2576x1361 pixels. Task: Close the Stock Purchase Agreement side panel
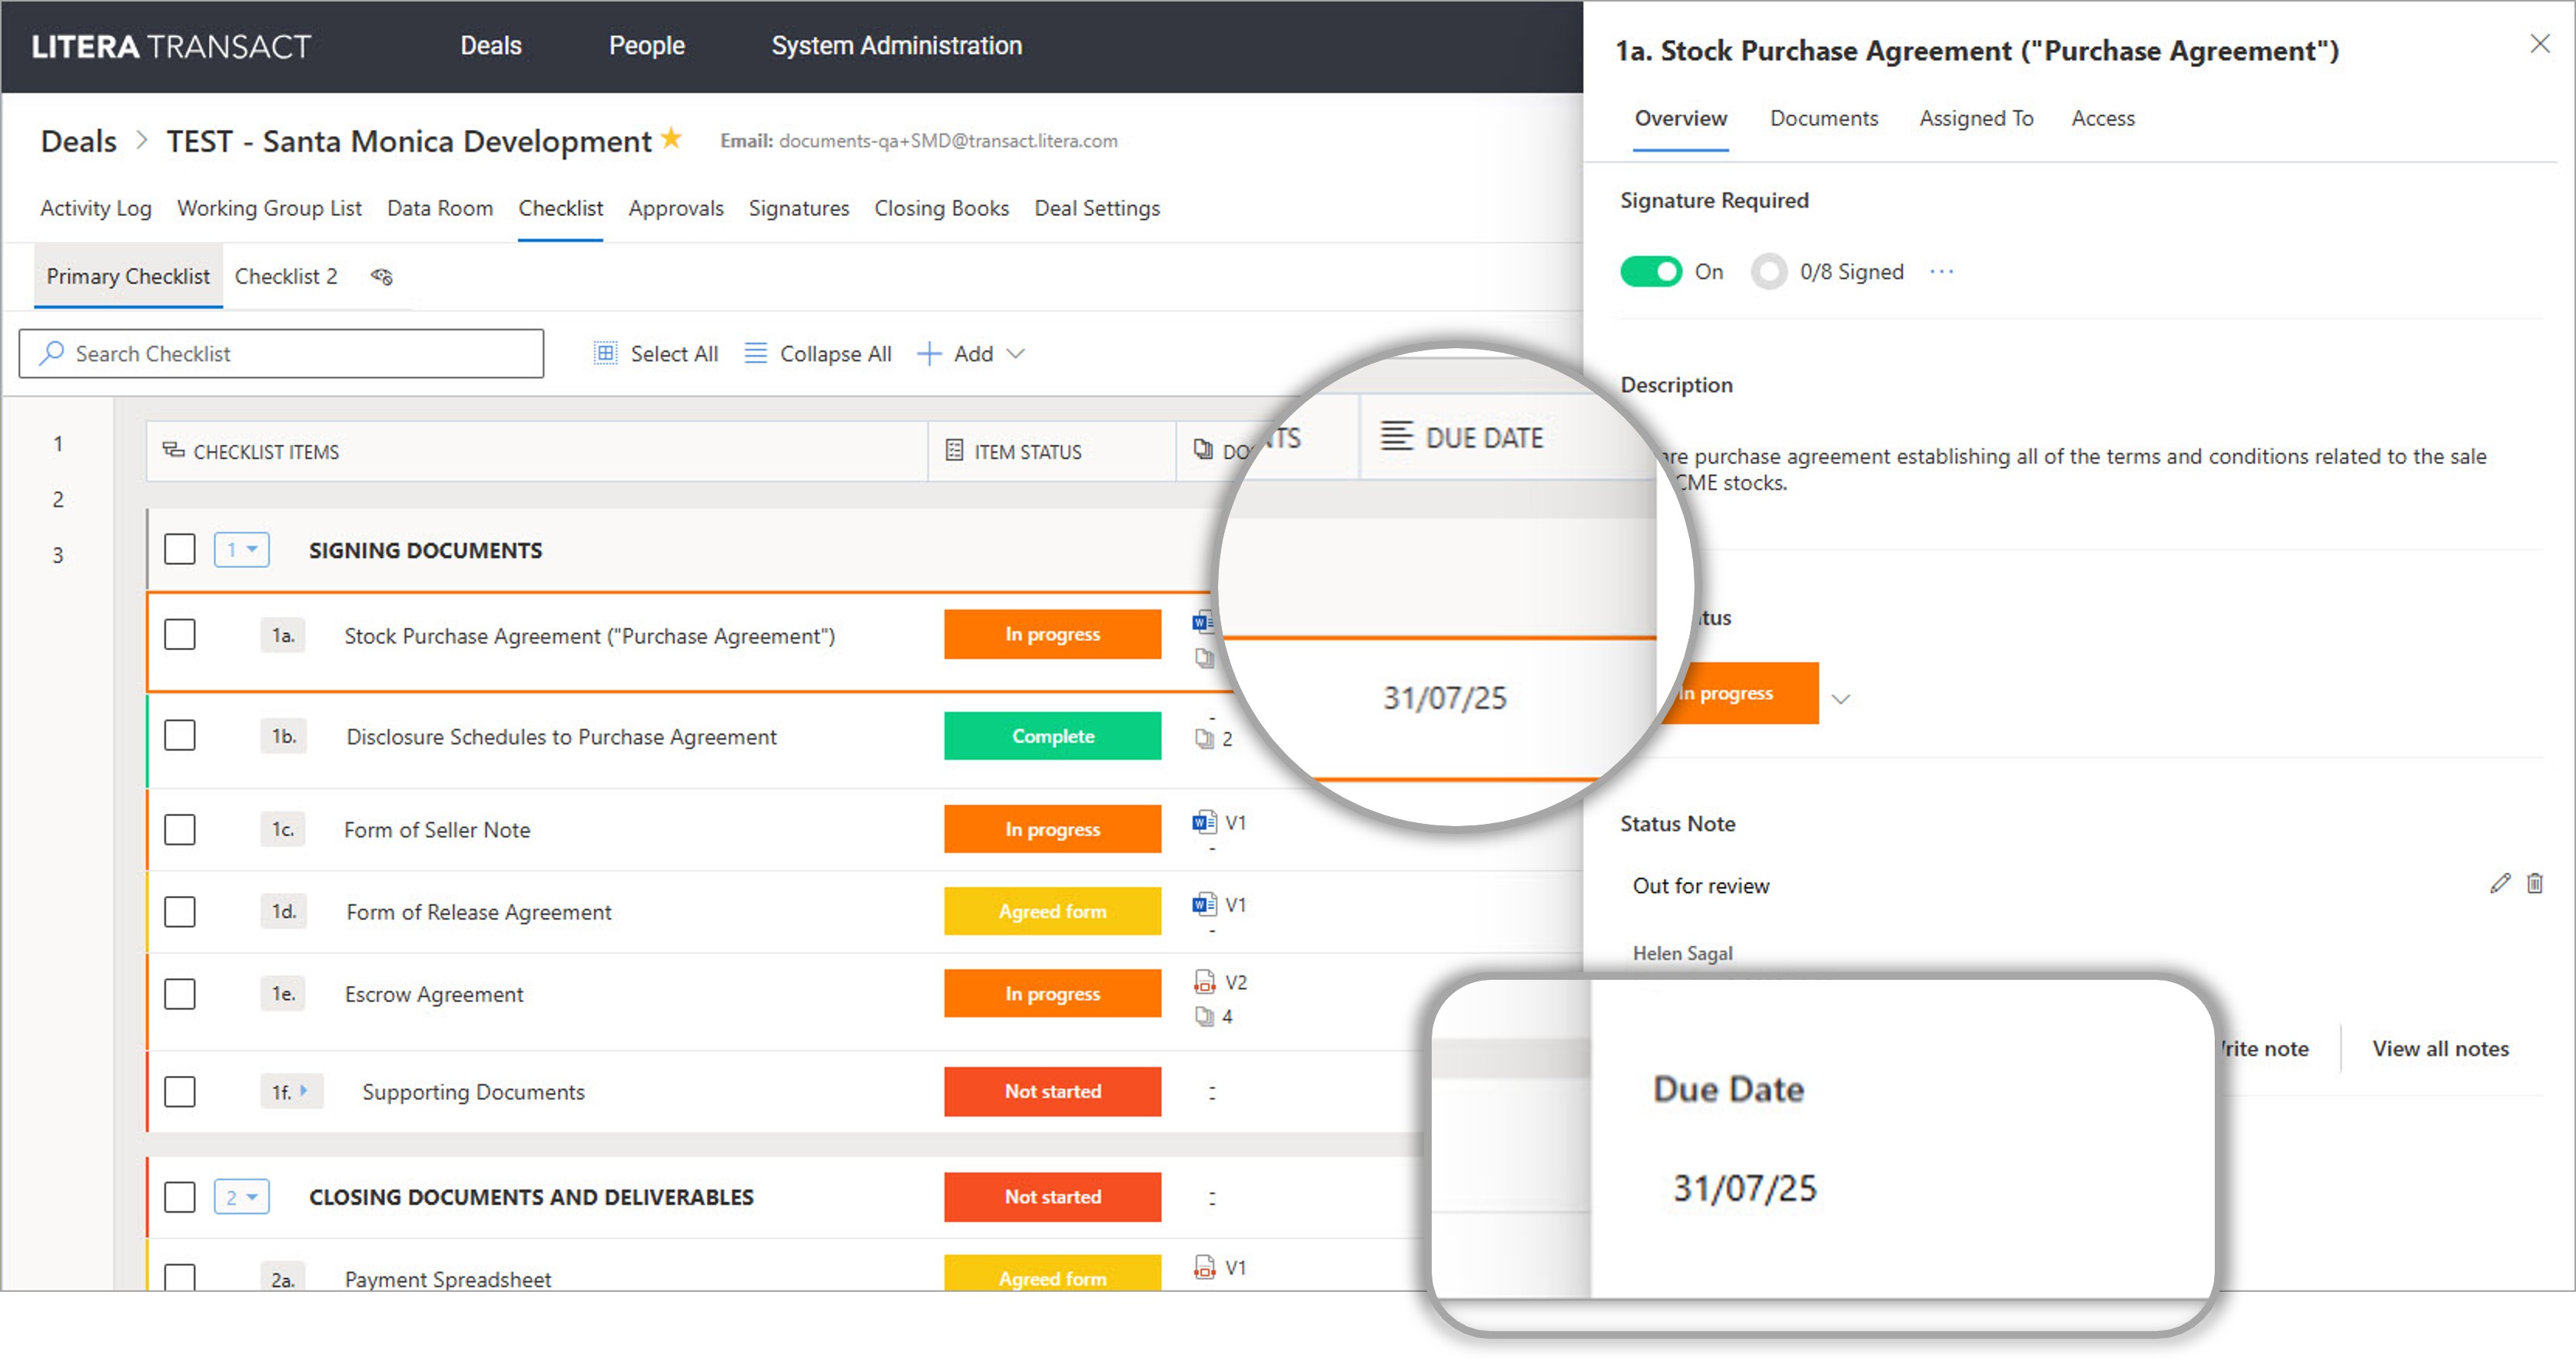[x=2539, y=44]
